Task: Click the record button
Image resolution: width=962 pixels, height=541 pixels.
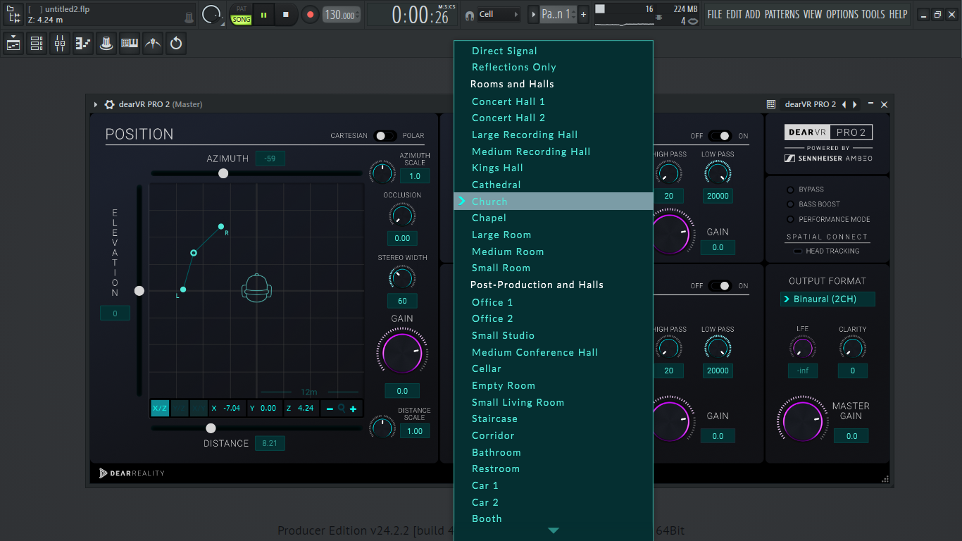Action: click(310, 14)
